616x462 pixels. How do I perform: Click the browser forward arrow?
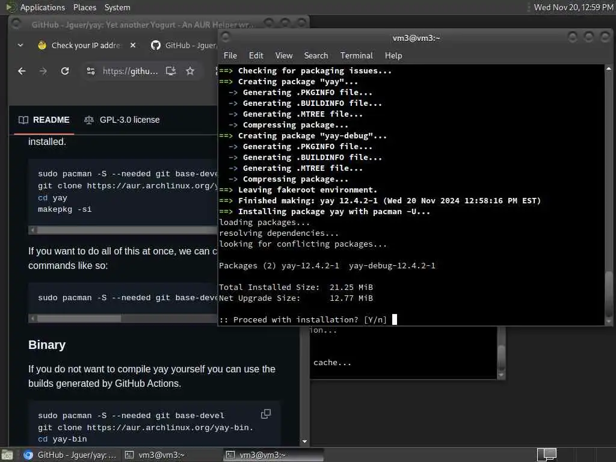point(43,71)
